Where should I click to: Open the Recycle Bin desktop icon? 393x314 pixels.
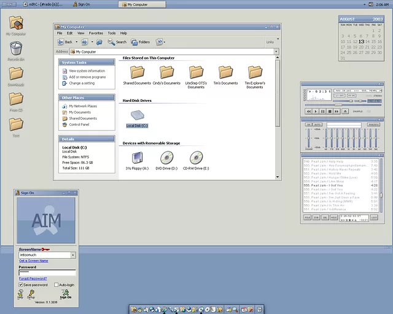click(16, 49)
